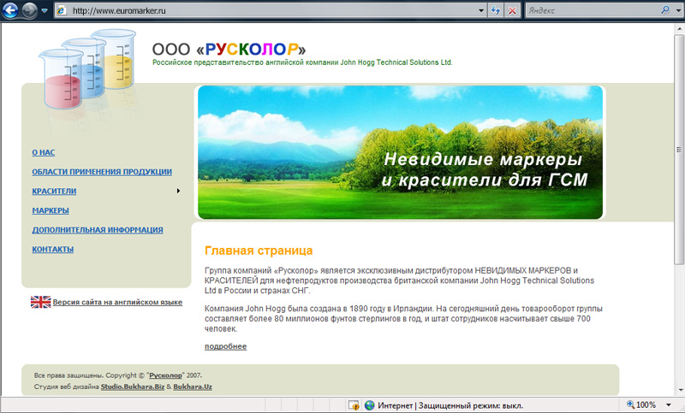Open the zoom level dropdown arrow
The image size is (685, 413).
pyautogui.click(x=669, y=404)
